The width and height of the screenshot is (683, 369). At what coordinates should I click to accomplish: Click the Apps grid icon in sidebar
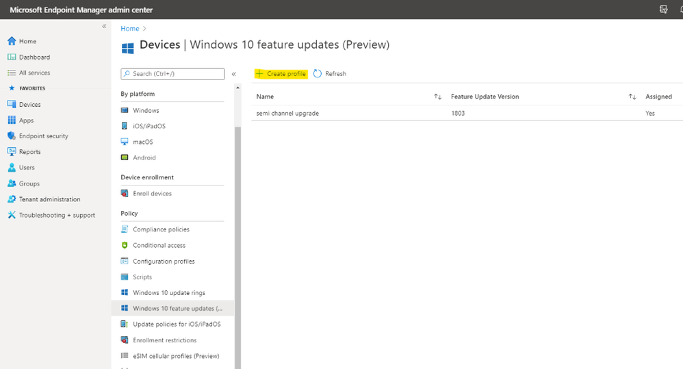(x=12, y=120)
